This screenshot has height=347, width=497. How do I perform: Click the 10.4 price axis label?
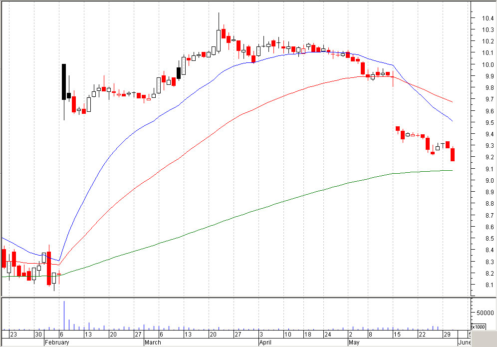pyautogui.click(x=488, y=18)
